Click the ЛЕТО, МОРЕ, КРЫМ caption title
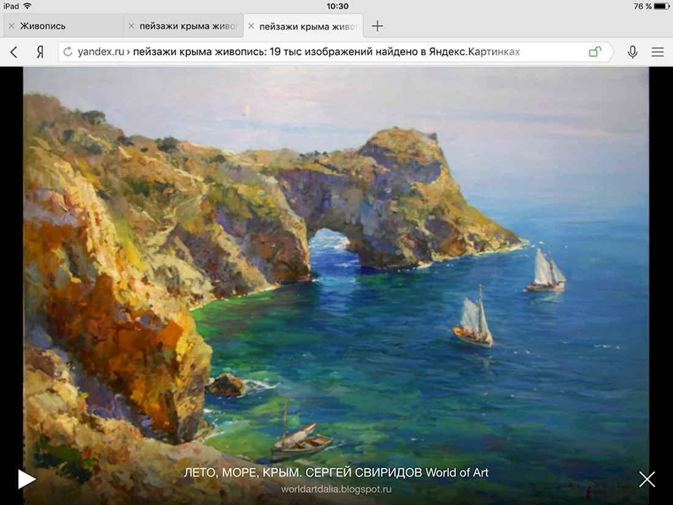673x505 pixels. (x=336, y=473)
